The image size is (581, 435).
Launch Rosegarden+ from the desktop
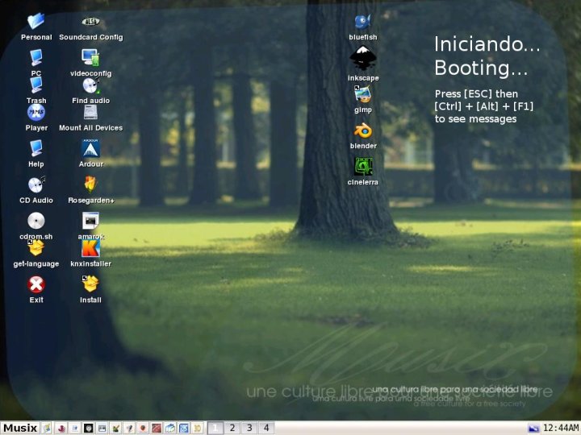(x=90, y=184)
